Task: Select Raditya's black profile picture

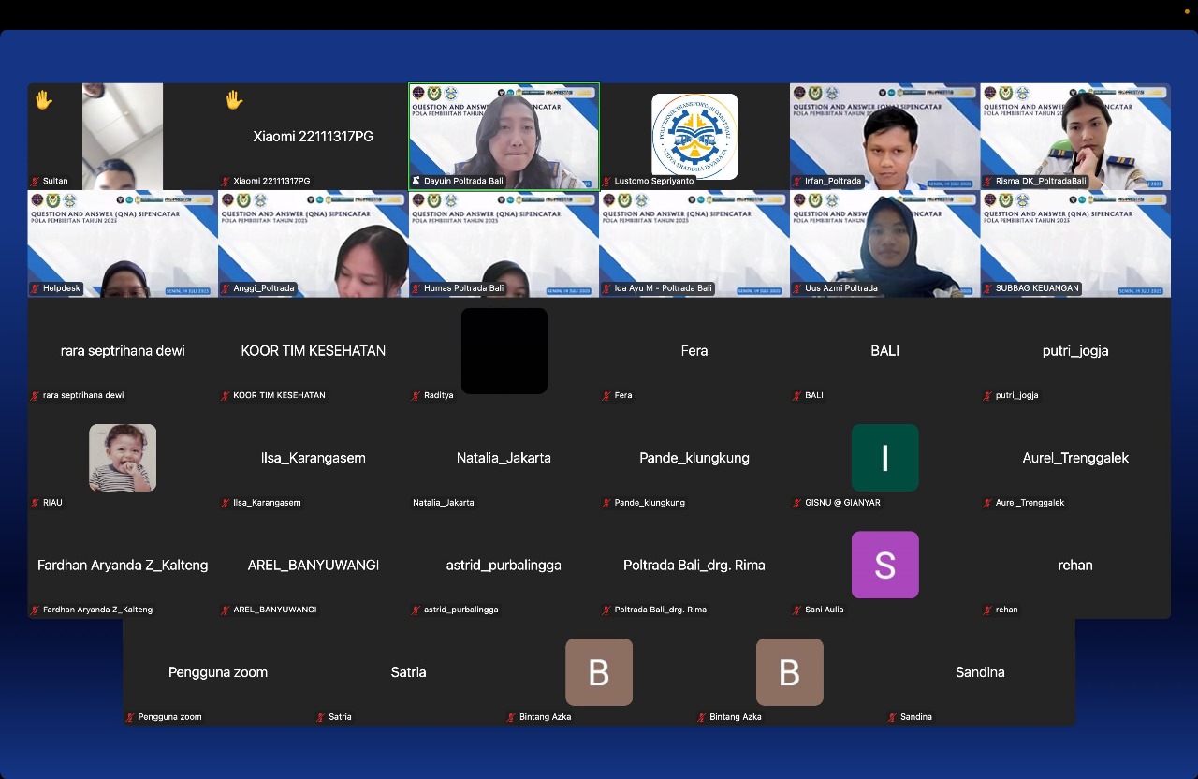Action: [x=504, y=351]
